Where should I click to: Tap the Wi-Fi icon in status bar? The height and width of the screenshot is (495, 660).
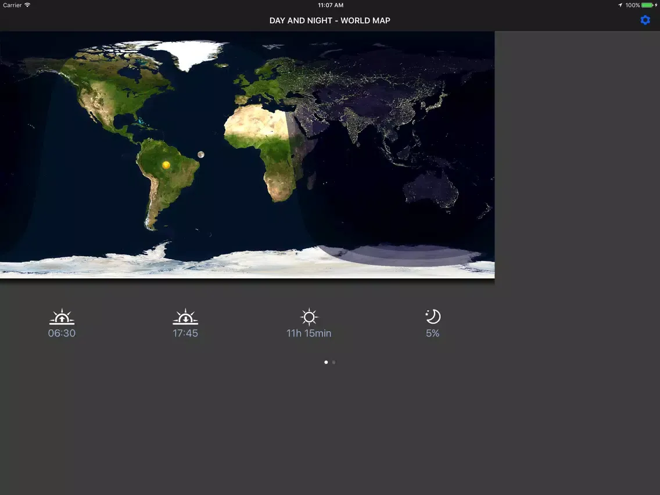click(x=27, y=5)
